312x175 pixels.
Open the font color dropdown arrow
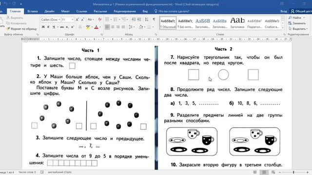(x=100, y=27)
